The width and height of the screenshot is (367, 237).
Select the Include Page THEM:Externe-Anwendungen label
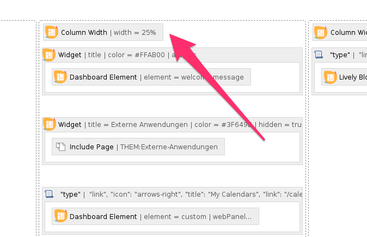pos(143,147)
